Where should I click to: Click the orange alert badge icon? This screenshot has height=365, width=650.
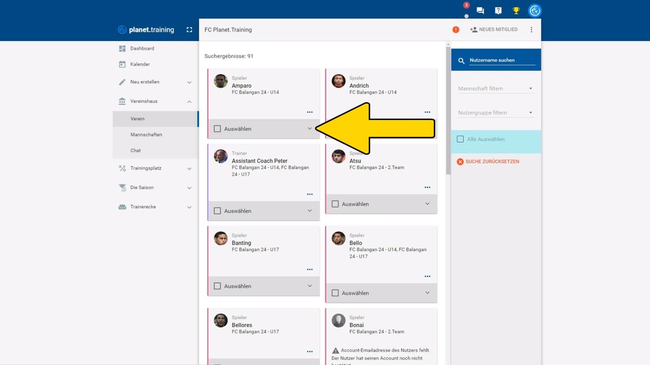[456, 30]
